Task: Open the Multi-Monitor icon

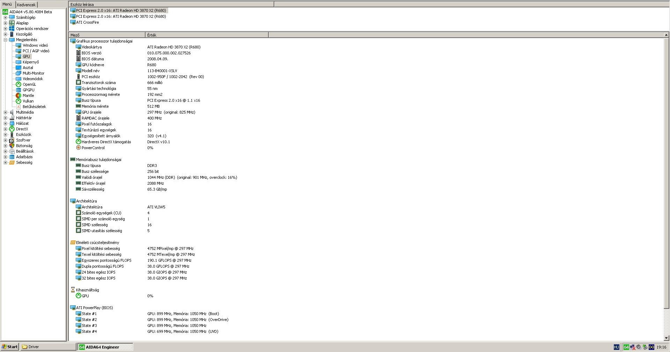Action: pyautogui.click(x=18, y=73)
